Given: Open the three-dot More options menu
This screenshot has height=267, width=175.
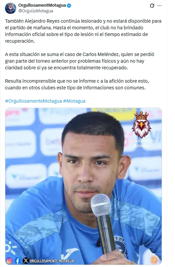Looking at the screenshot, I should (x=160, y=6).
